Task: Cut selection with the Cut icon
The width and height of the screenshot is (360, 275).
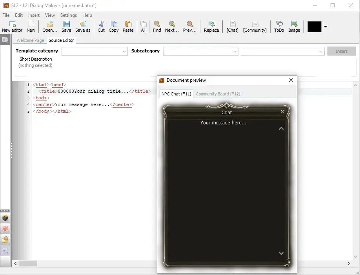Action: pyautogui.click(x=101, y=27)
